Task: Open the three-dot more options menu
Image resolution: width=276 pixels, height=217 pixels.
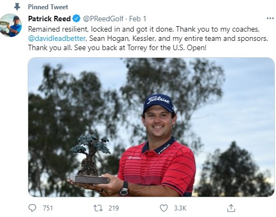Action: [x=270, y=19]
